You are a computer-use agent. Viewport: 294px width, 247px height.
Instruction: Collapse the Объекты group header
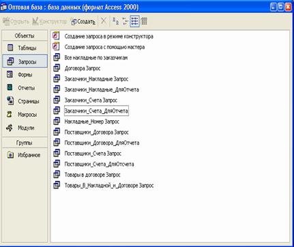(25, 35)
